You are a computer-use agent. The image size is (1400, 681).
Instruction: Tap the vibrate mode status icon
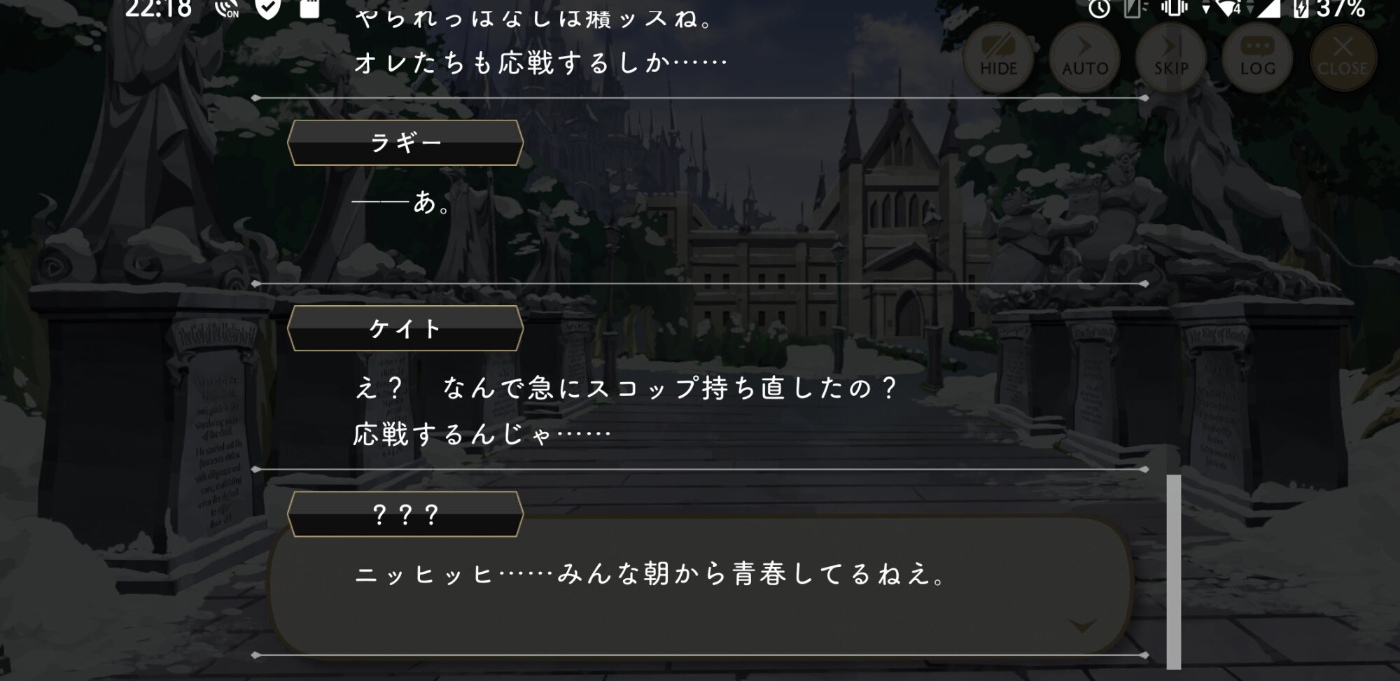1174,8
